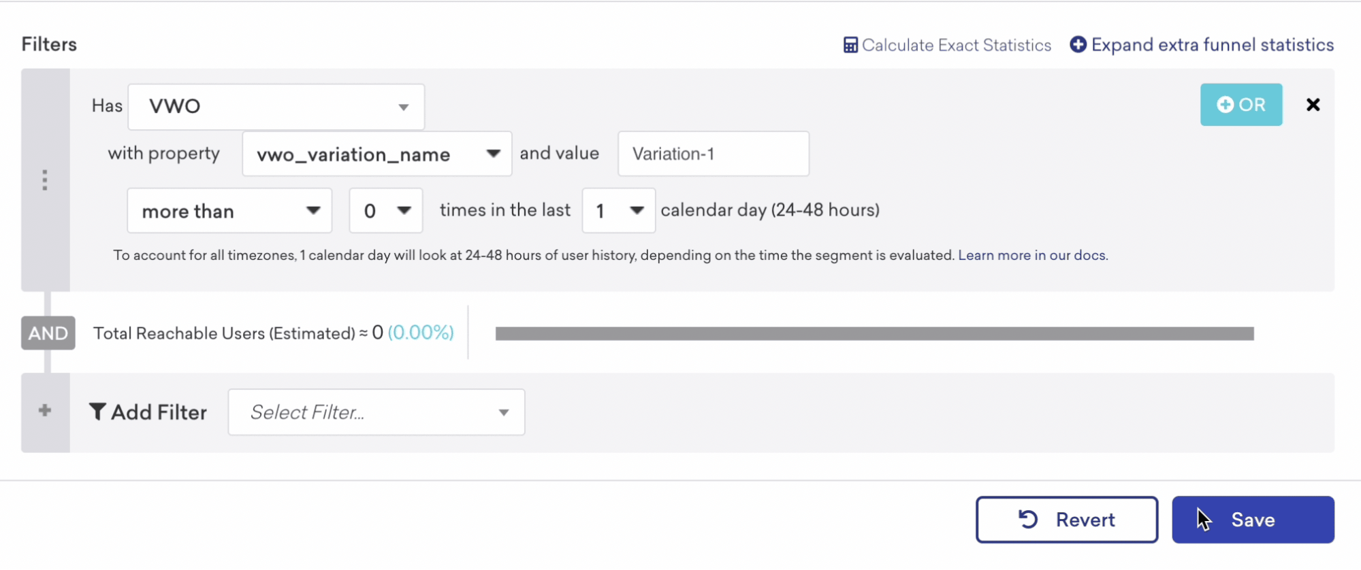Expand the vwo_variation_name property dropdown
The image size is (1361, 570).
[377, 154]
